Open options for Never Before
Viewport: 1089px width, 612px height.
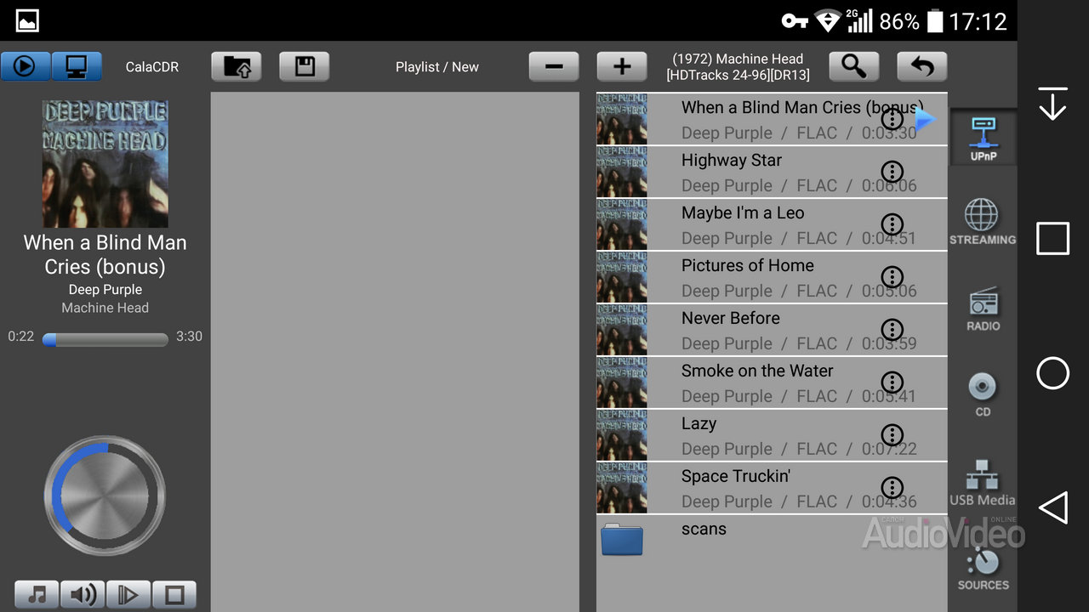click(x=892, y=330)
